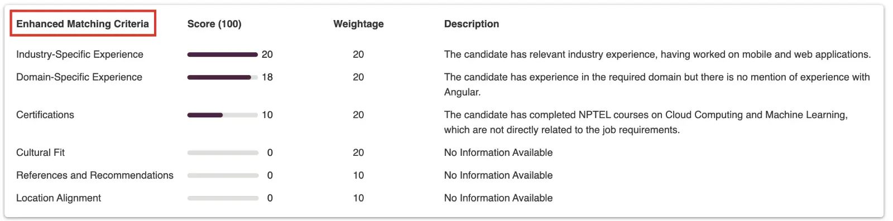The width and height of the screenshot is (893, 221).
Task: Click the Weightage column header
Action: click(358, 24)
